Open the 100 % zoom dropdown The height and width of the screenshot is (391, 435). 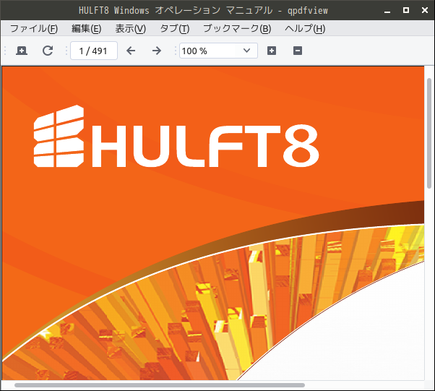219,51
